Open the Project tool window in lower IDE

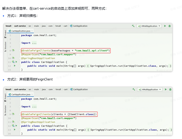click(x=5, y=98)
